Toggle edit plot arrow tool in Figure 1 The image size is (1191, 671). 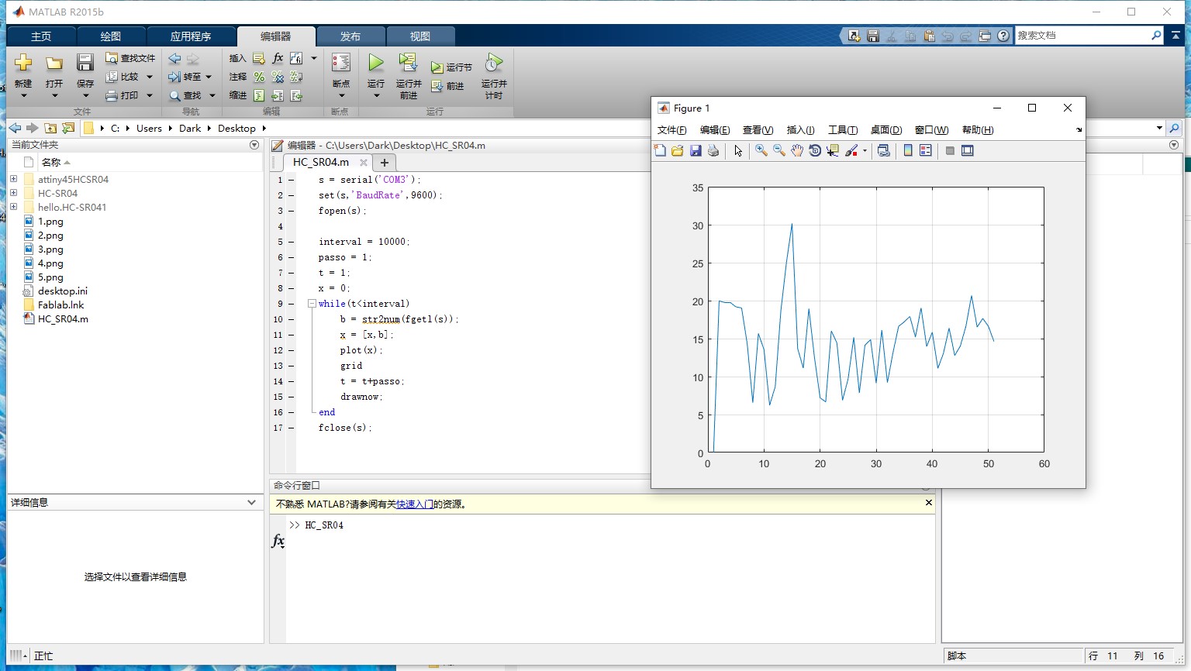738,151
